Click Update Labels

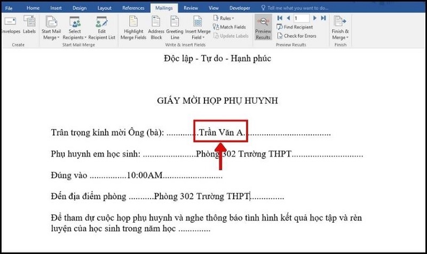coord(231,36)
